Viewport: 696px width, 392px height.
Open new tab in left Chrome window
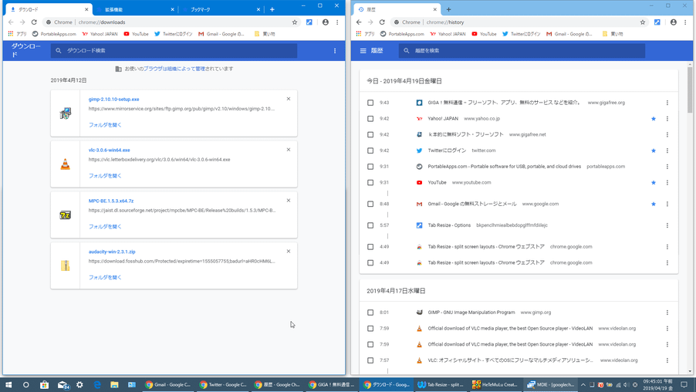(x=272, y=9)
